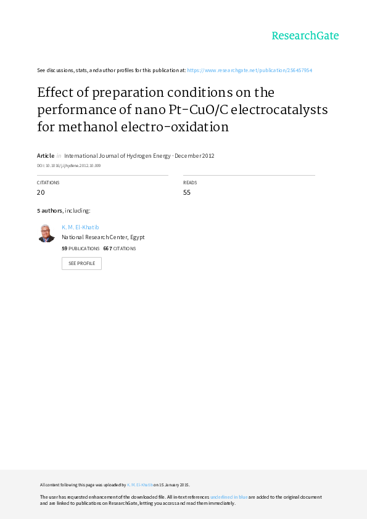The height and width of the screenshot is (519, 367).
Task: Click the CITATIONS count of 20
Action: [x=41, y=193]
